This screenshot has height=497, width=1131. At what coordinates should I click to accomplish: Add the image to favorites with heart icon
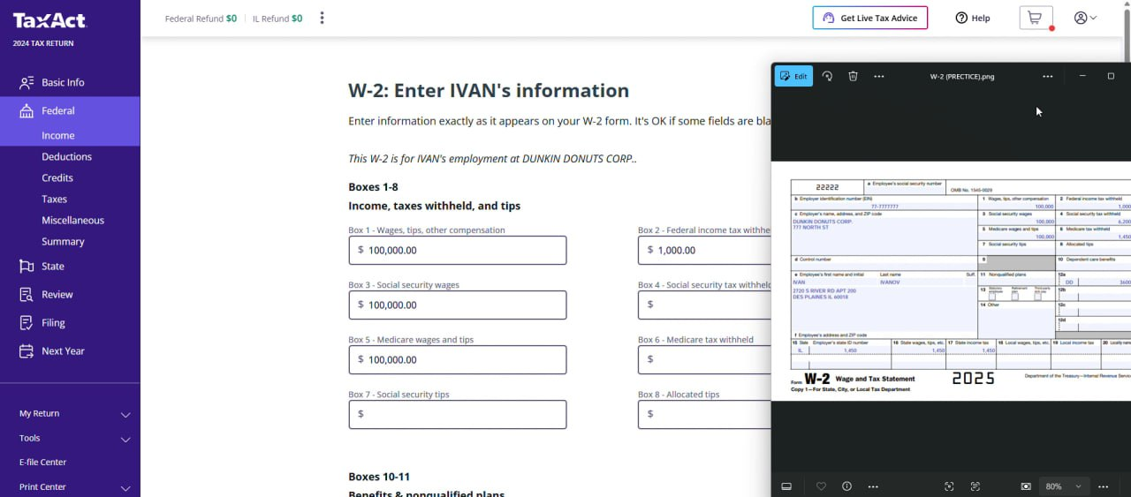tap(821, 486)
